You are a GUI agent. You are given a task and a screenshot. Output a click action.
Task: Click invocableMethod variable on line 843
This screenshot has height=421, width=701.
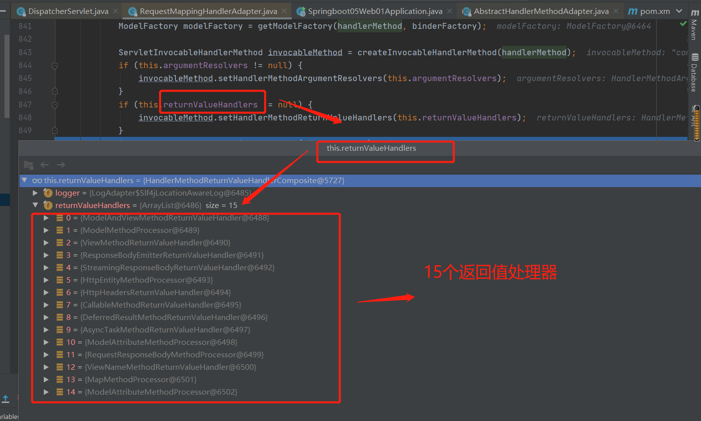[305, 52]
